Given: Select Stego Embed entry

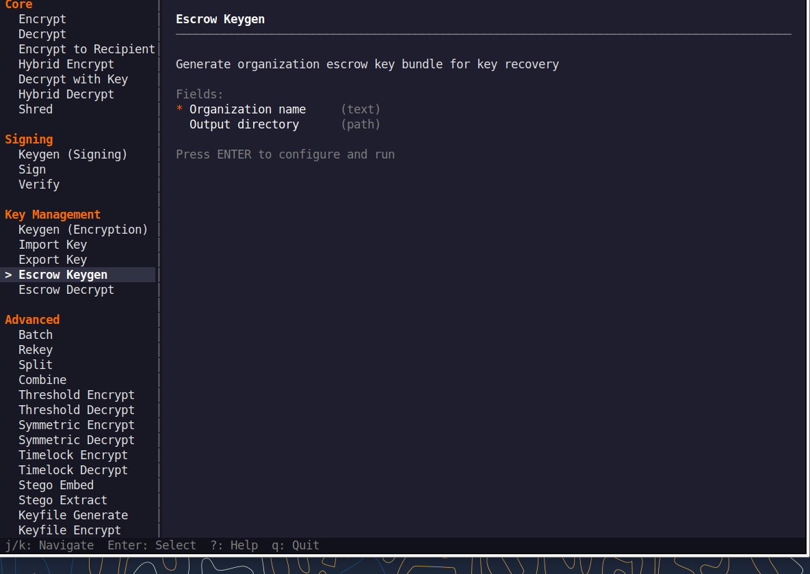Looking at the screenshot, I should (56, 484).
